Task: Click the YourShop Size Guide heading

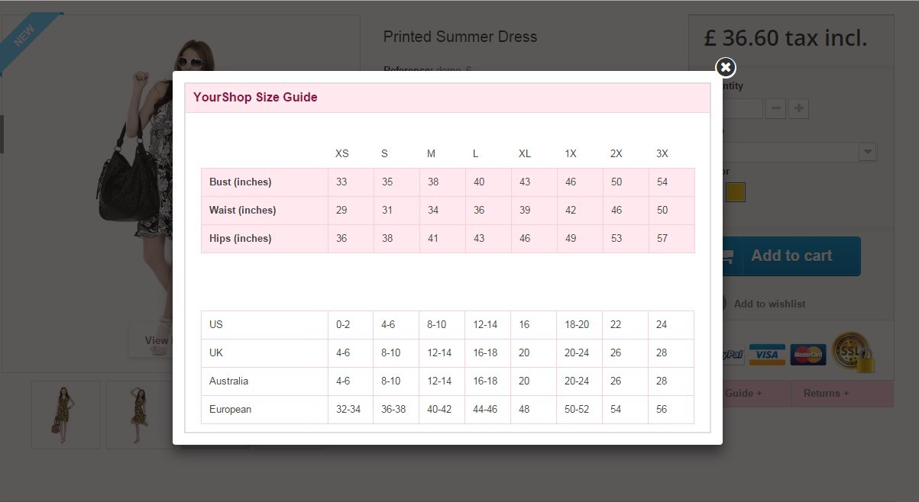Action: tap(255, 98)
